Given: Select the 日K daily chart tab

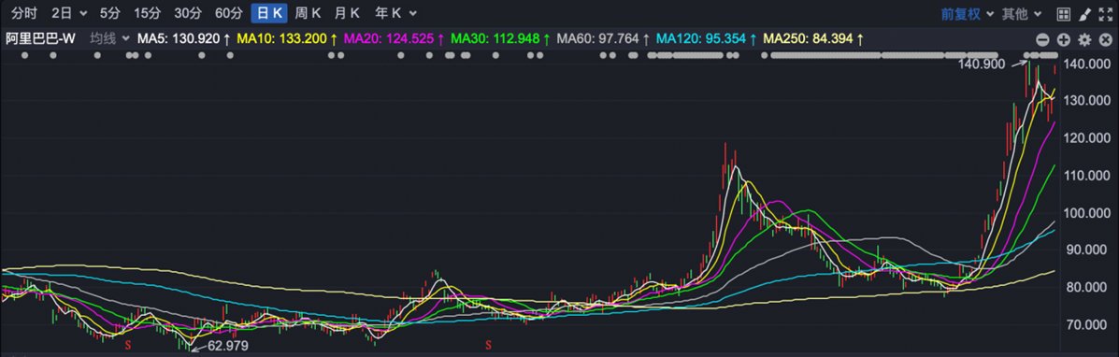Looking at the screenshot, I should (x=270, y=14).
